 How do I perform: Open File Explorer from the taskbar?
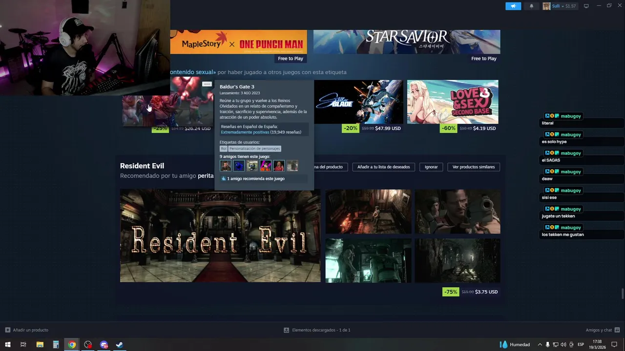40,345
